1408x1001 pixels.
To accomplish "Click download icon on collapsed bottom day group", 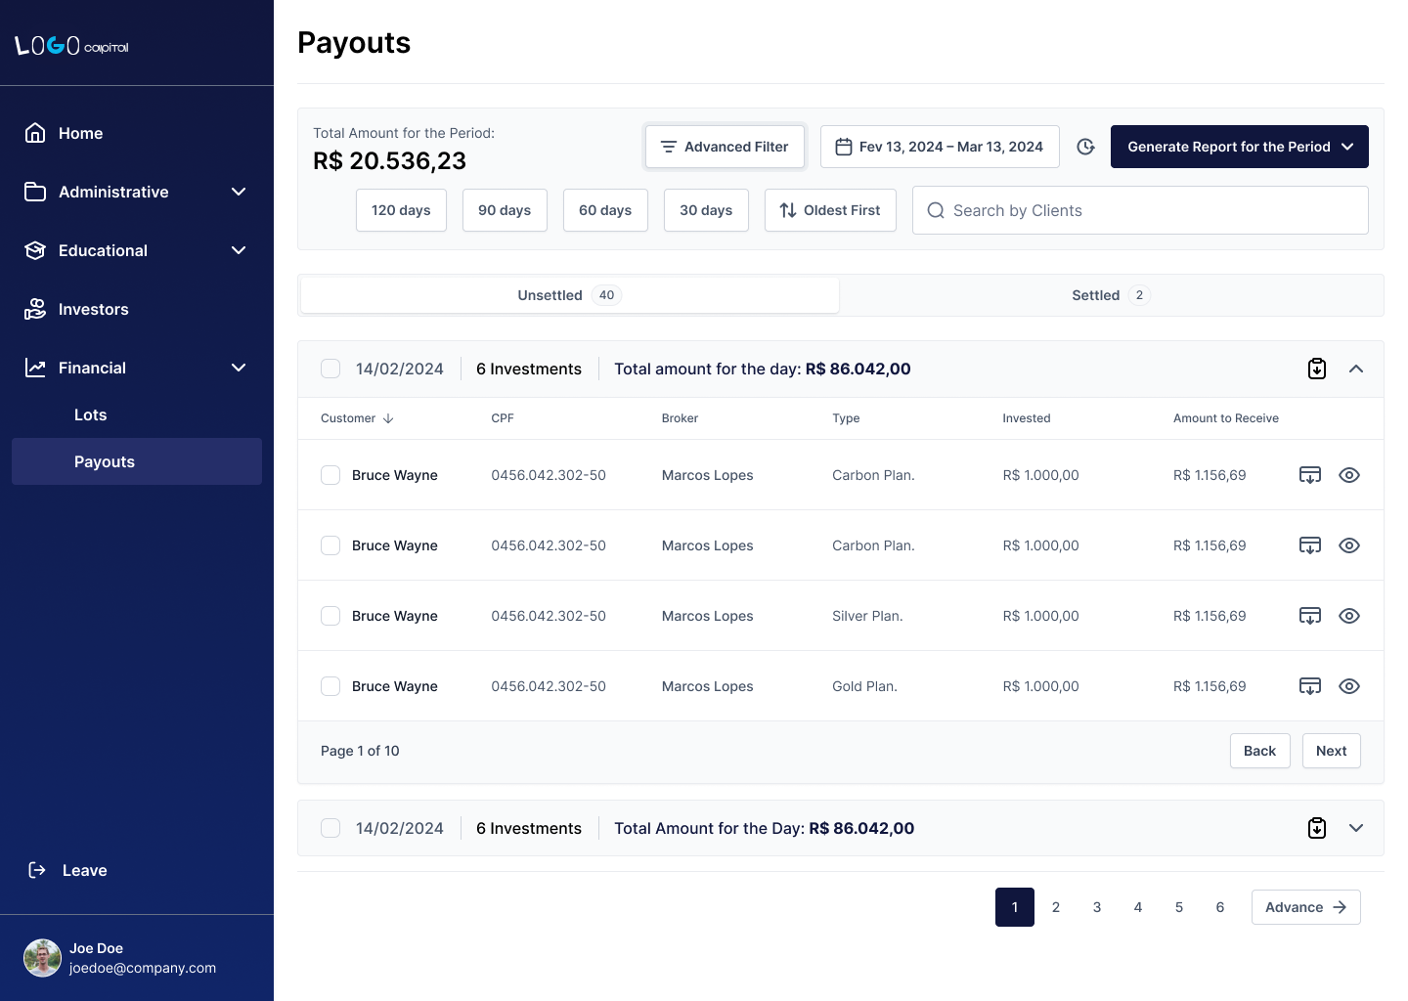I will coord(1317,828).
